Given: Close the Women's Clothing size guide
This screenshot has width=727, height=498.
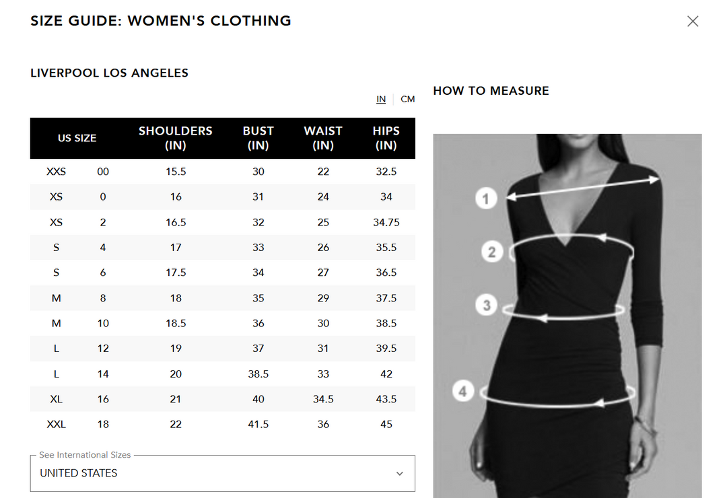Looking at the screenshot, I should click(693, 22).
